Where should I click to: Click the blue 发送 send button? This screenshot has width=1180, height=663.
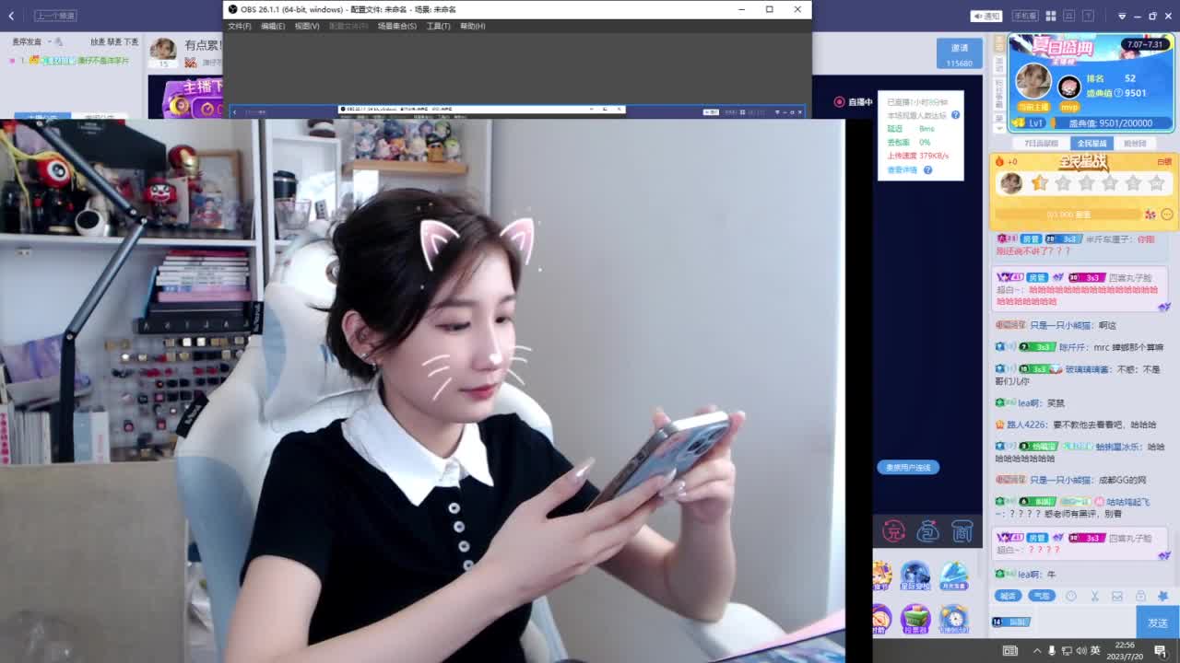click(1157, 622)
